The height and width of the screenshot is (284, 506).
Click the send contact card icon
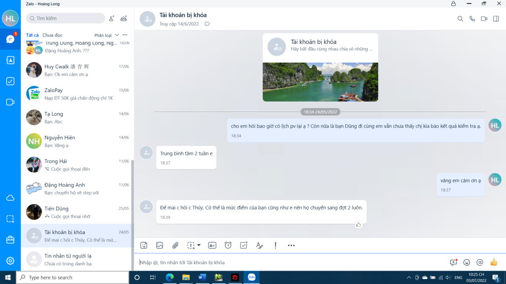point(212,245)
